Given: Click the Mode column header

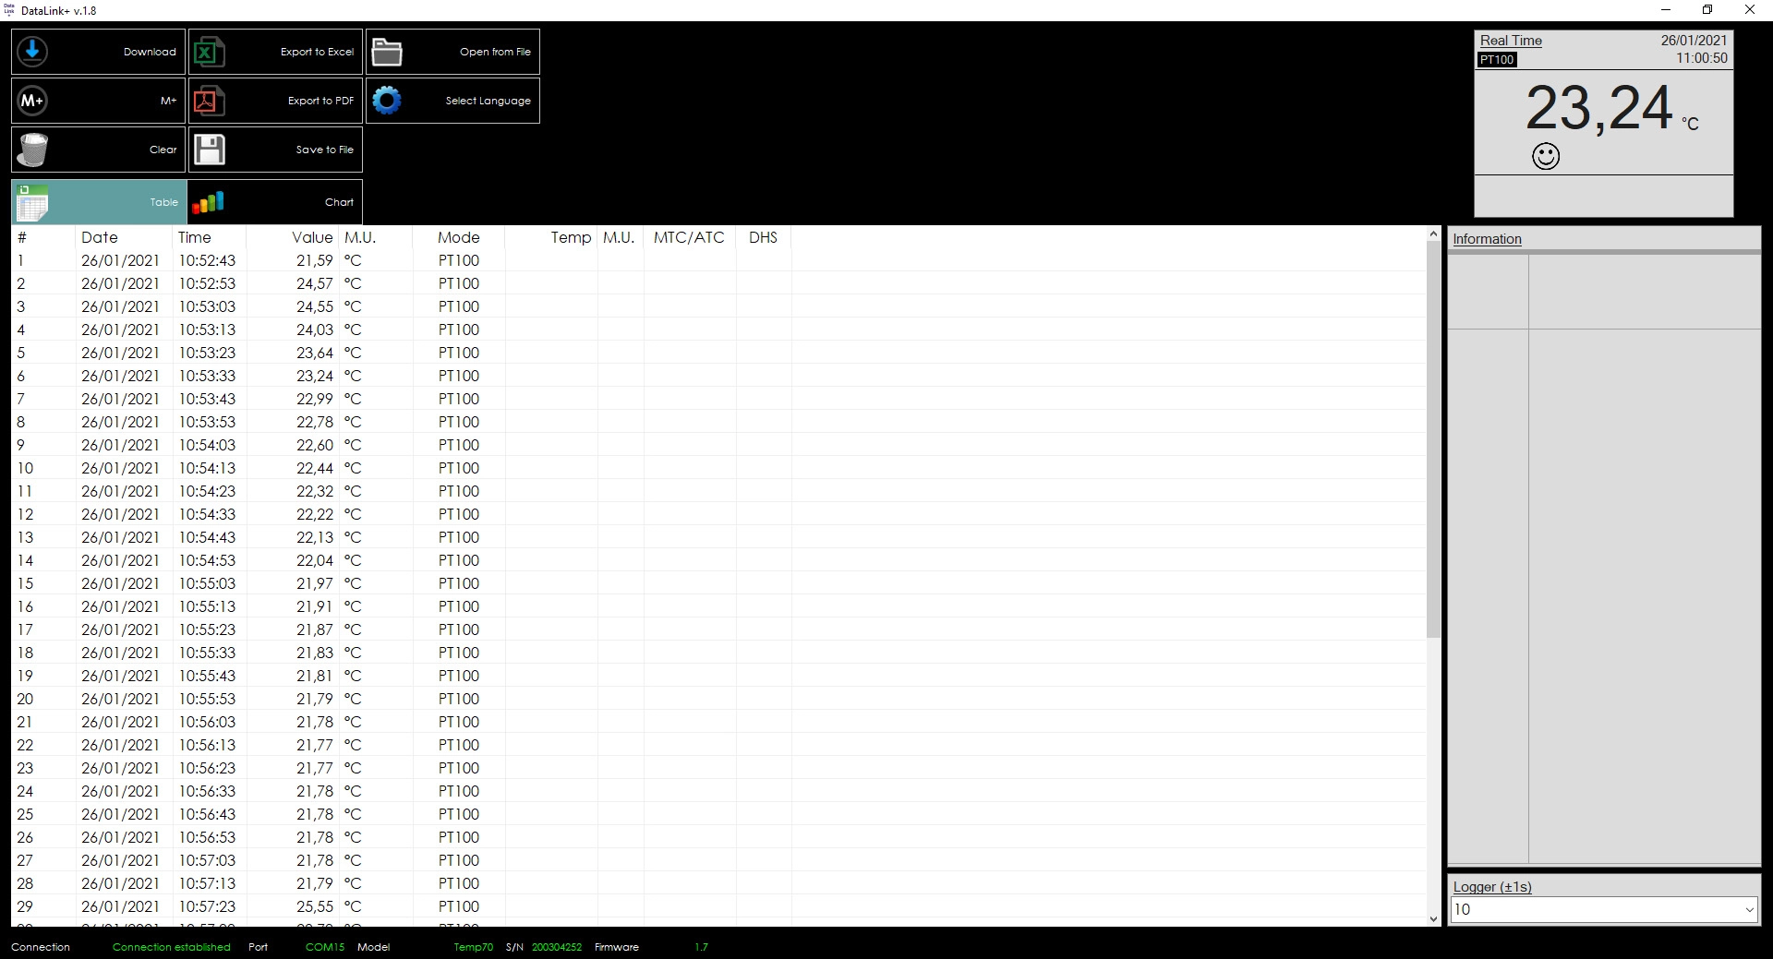Looking at the screenshot, I should tap(458, 237).
